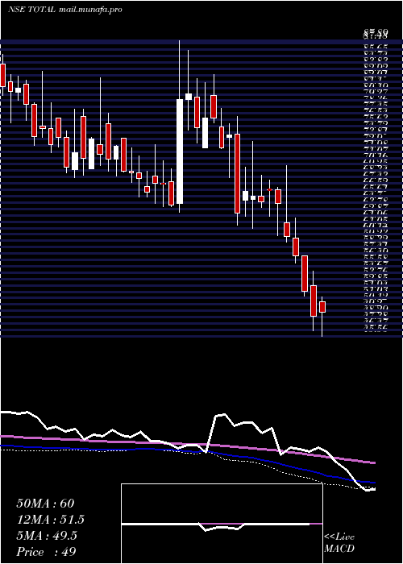Click the MACD histogram box

tap(222, 524)
